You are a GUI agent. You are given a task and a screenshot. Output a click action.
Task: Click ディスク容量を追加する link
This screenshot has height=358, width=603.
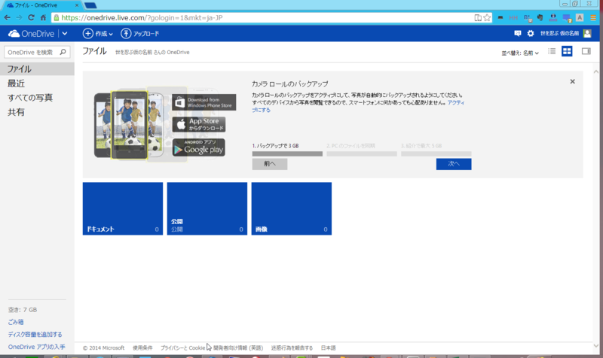pos(35,334)
